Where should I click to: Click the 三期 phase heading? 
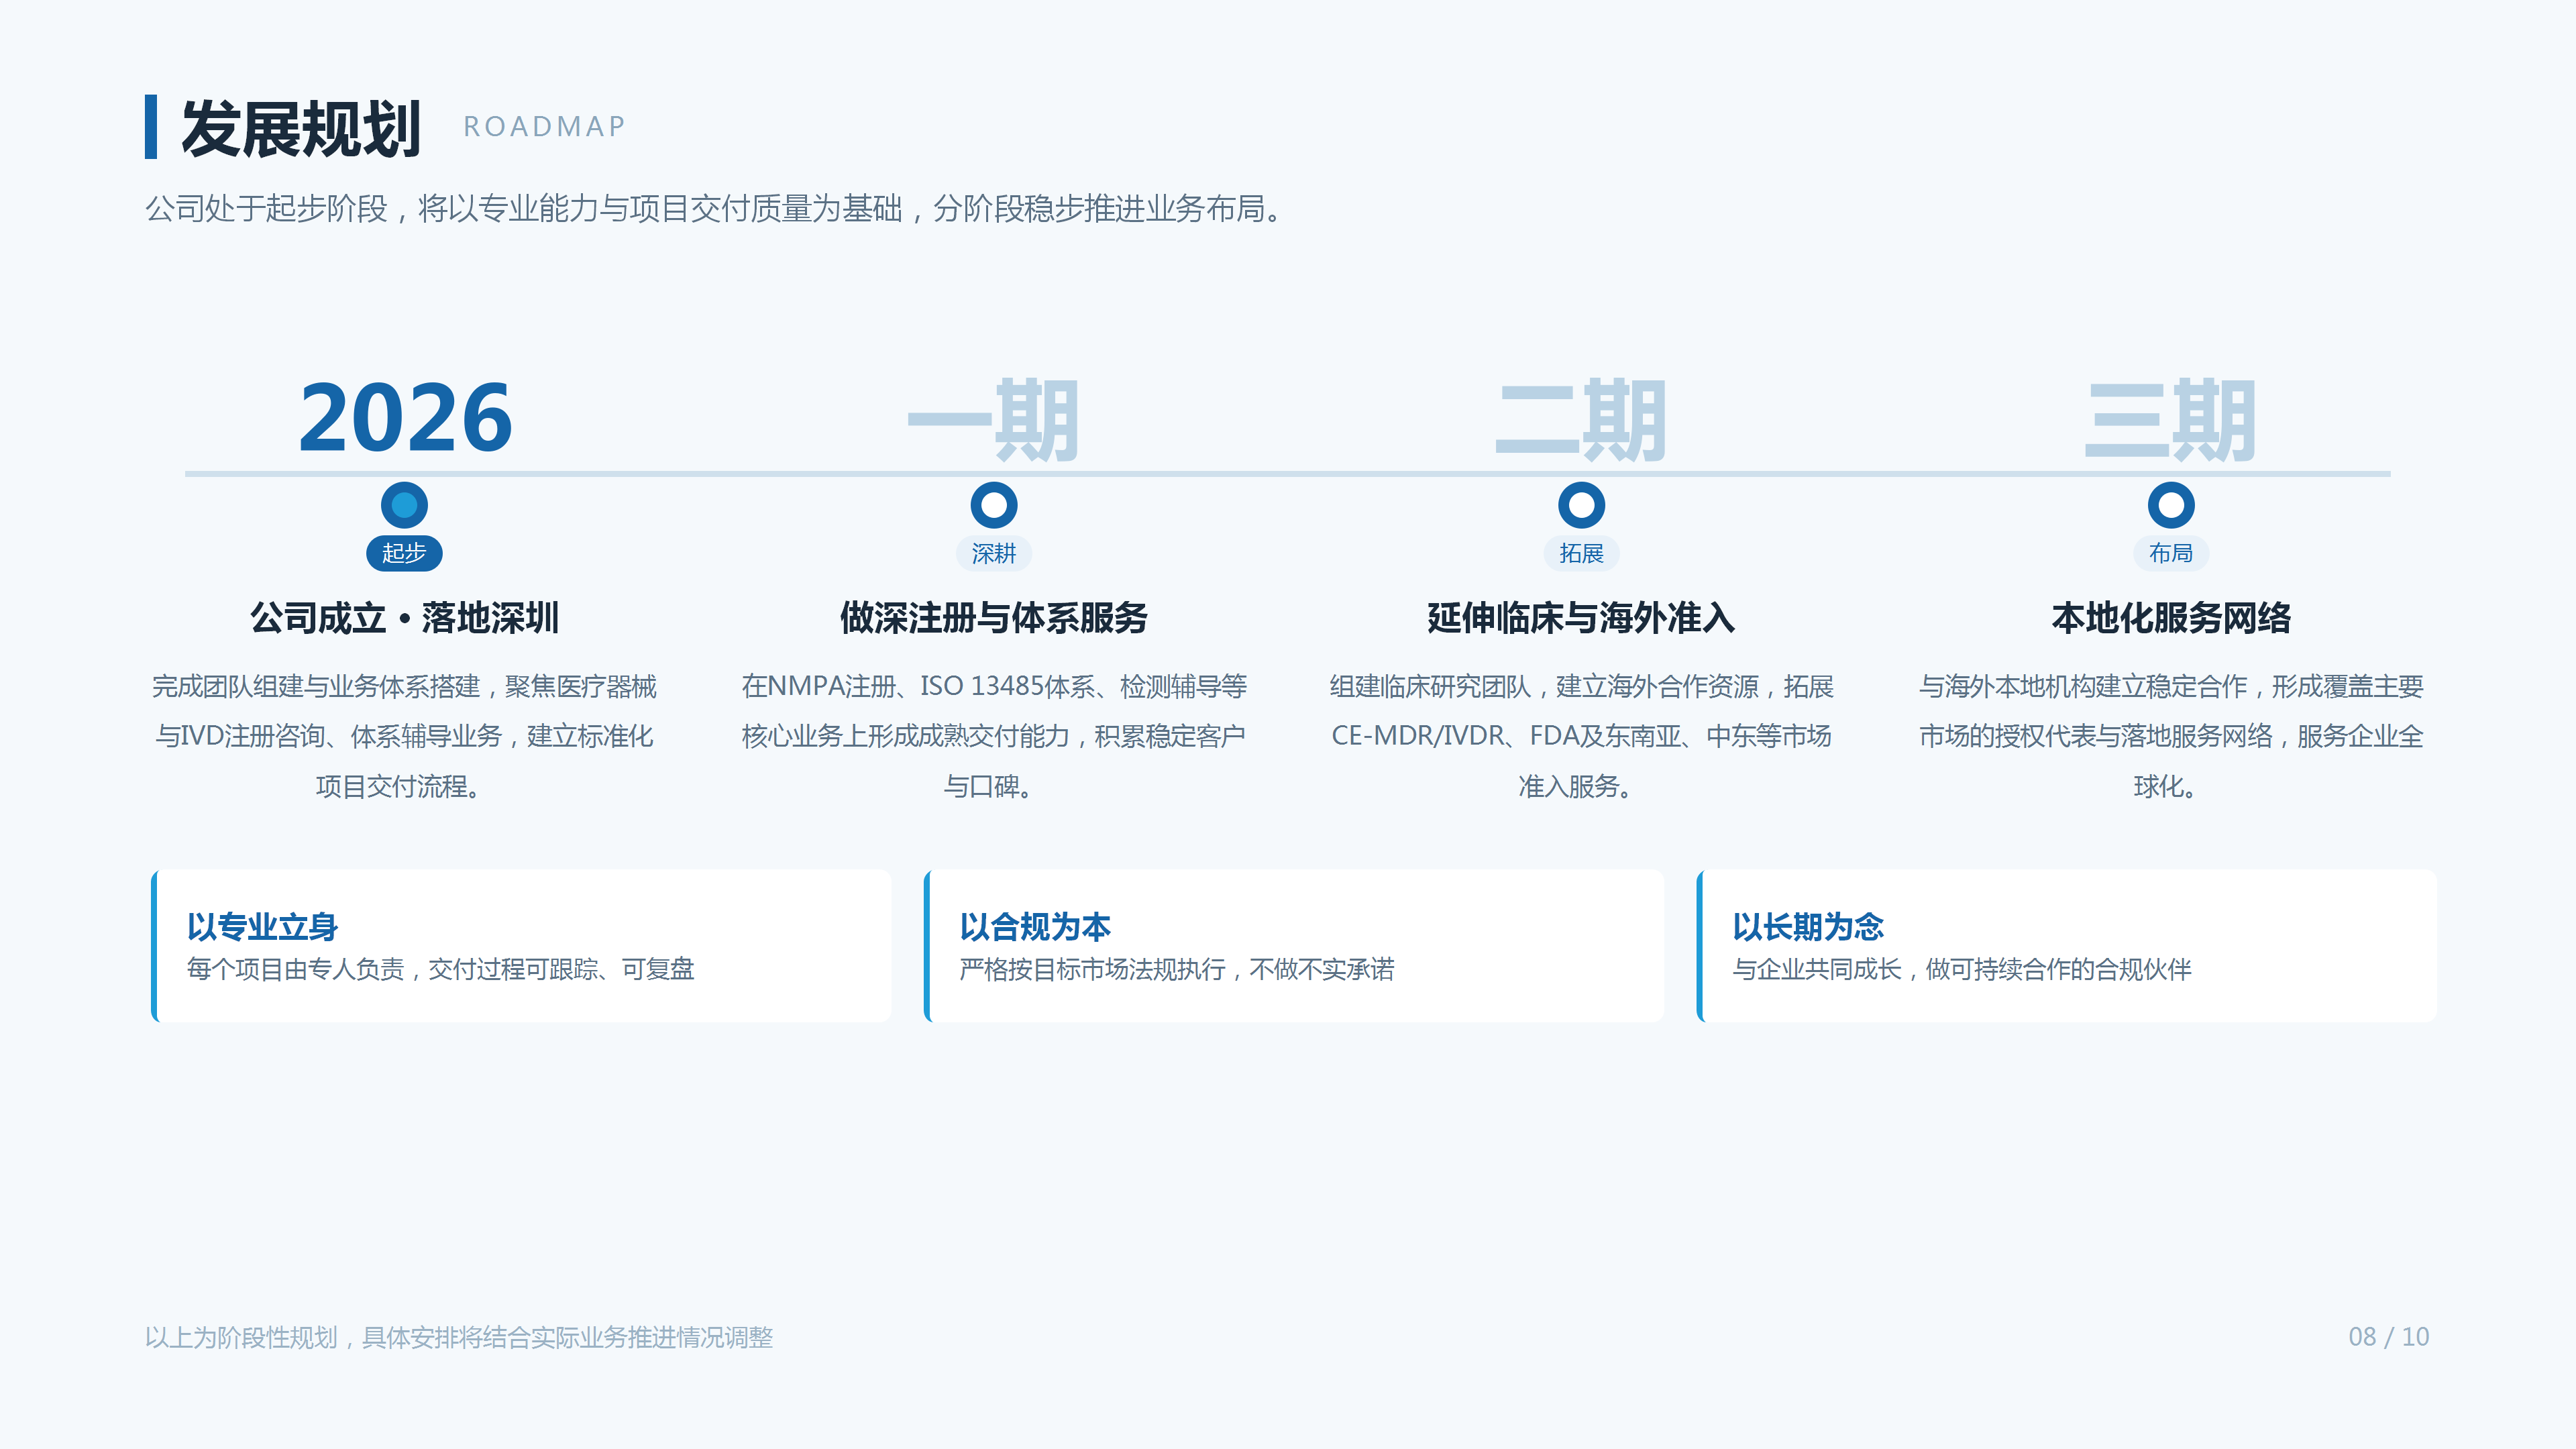pyautogui.click(x=2171, y=419)
